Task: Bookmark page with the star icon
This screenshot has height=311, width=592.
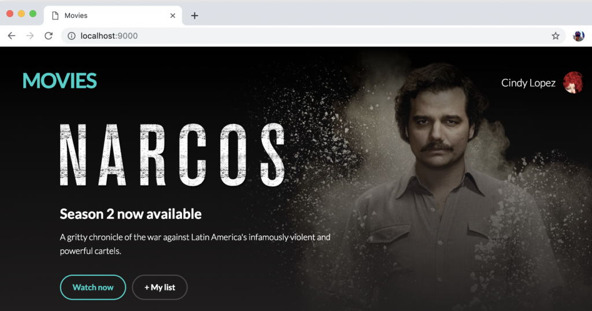Action: pos(556,36)
